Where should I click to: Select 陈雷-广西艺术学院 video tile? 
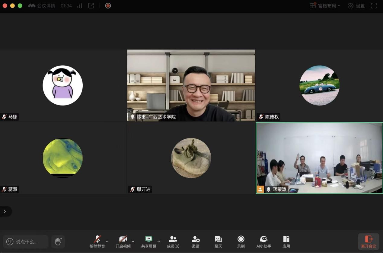point(191,86)
